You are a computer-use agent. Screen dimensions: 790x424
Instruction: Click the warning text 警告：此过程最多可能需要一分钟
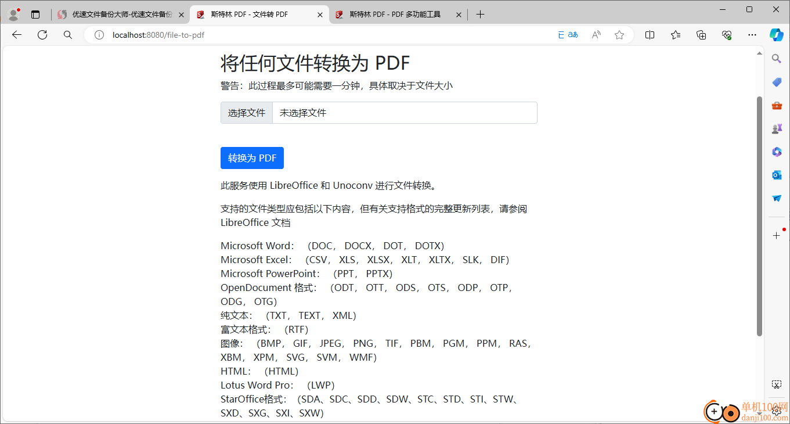[x=337, y=86]
